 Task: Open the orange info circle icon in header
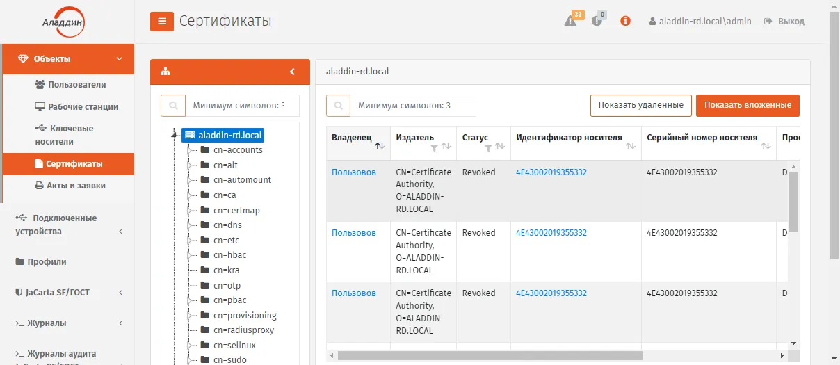[x=625, y=21]
